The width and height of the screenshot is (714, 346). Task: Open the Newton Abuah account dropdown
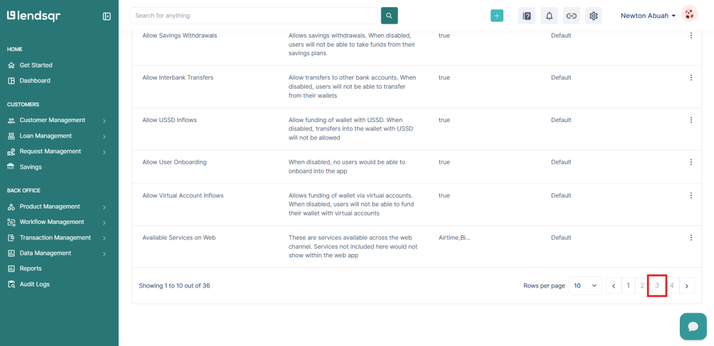(648, 16)
